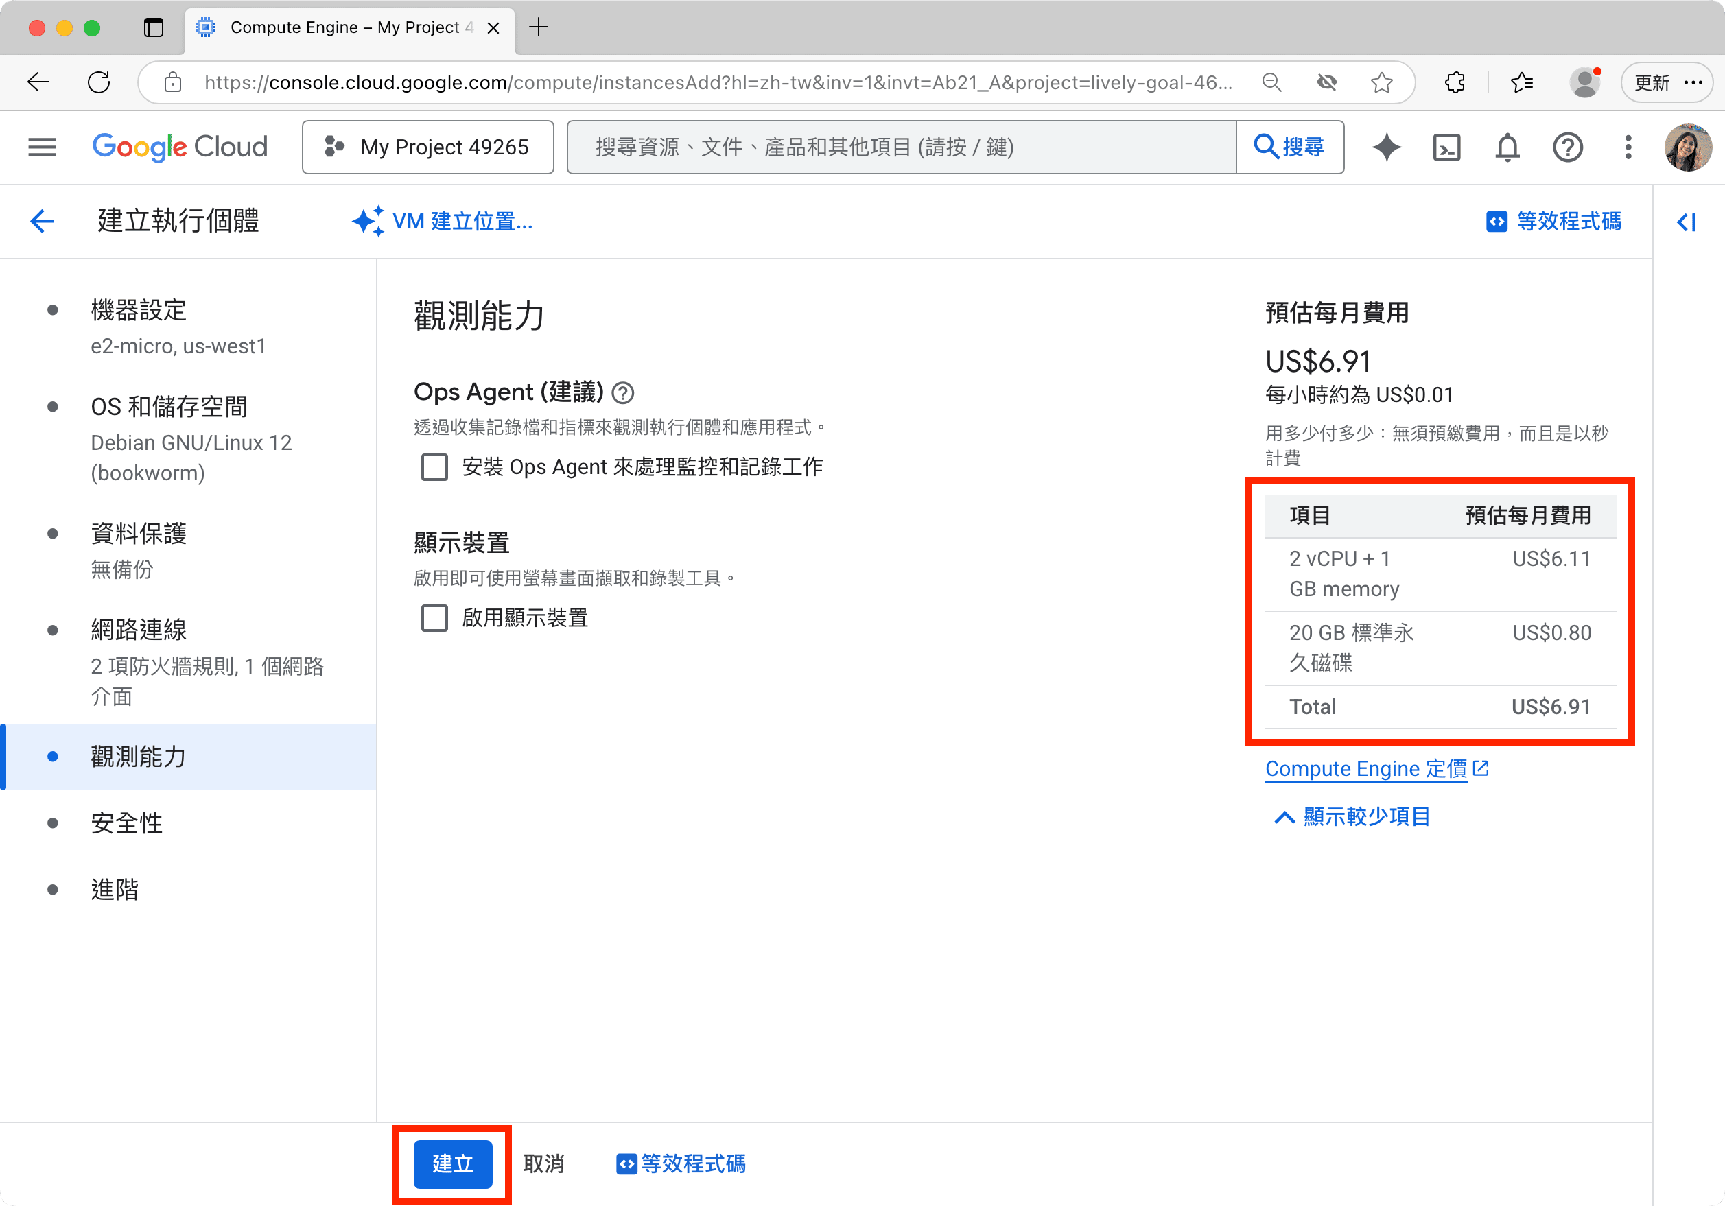Close the Compute Engine tab
The width and height of the screenshot is (1725, 1206).
point(493,28)
